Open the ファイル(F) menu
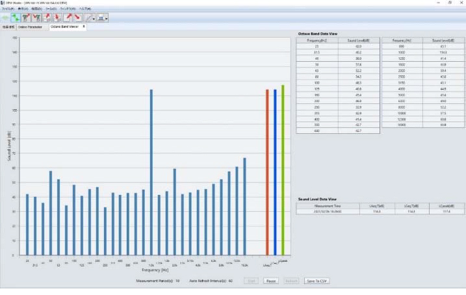Viewport: 466px width, 295px height. pyautogui.click(x=8, y=8)
